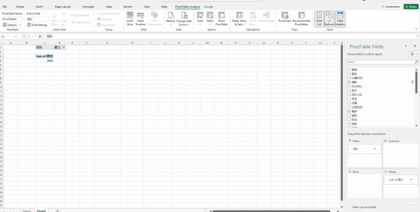Check the 球队分区 field checkbox
The width and height of the screenshot is (420, 212).
pos(349,94)
